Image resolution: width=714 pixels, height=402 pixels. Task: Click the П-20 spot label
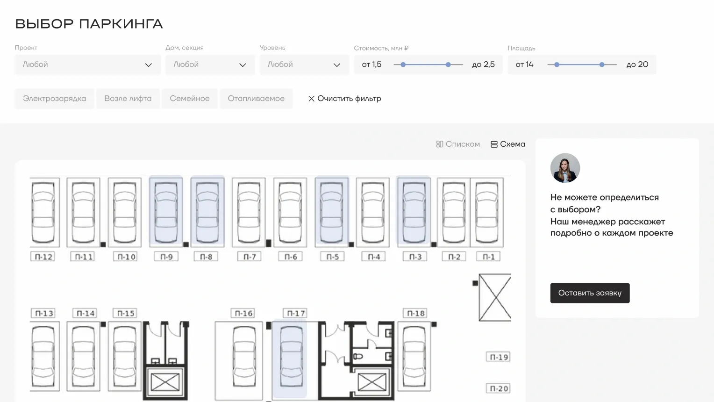tap(499, 388)
